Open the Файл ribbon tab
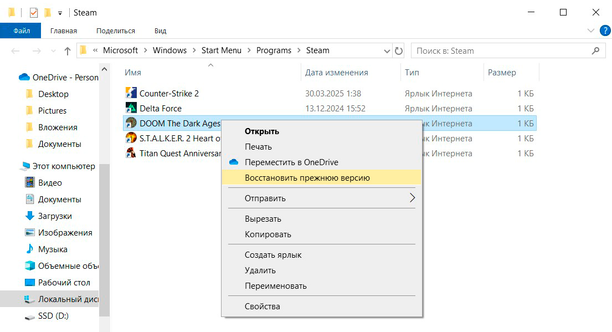 coord(21,30)
